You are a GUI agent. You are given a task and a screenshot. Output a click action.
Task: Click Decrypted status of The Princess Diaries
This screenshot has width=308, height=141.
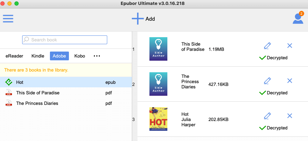[274, 93]
